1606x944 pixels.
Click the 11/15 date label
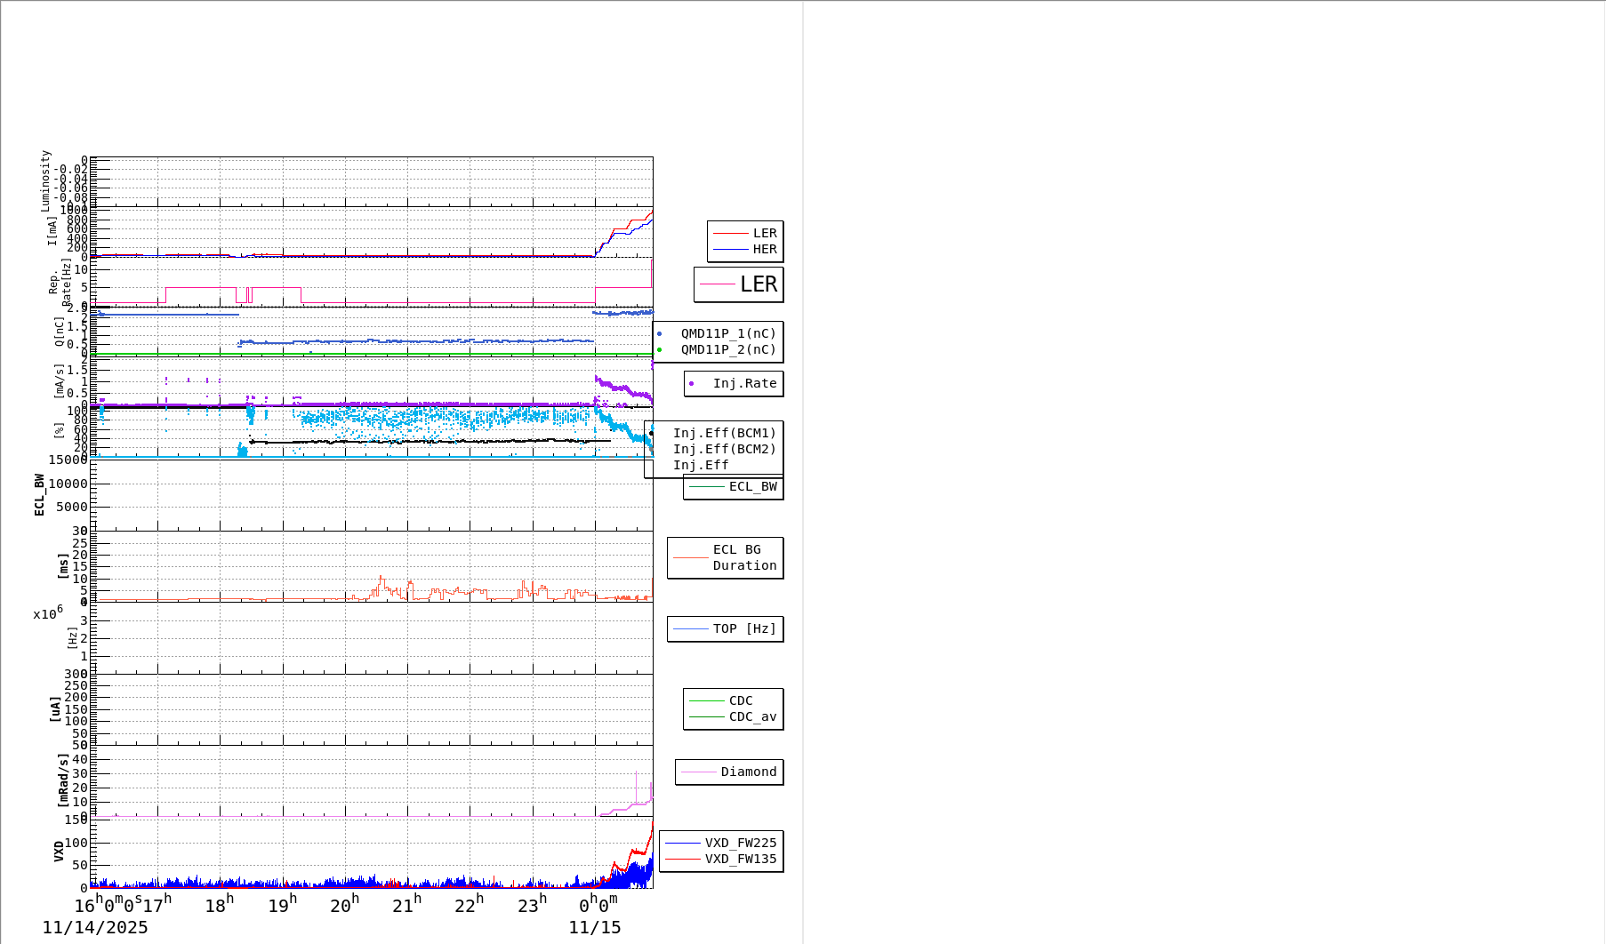[595, 928]
